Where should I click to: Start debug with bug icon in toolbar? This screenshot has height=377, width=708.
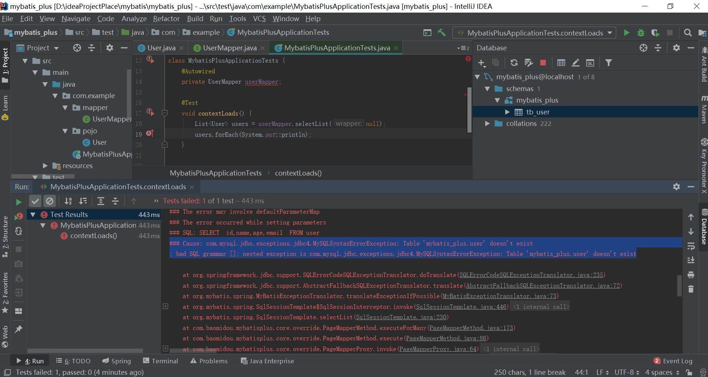coord(641,33)
